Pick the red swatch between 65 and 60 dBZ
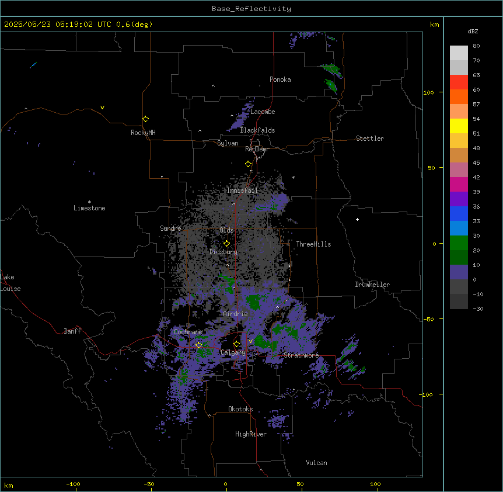Image resolution: width=503 pixels, height=492 pixels. coord(459,82)
